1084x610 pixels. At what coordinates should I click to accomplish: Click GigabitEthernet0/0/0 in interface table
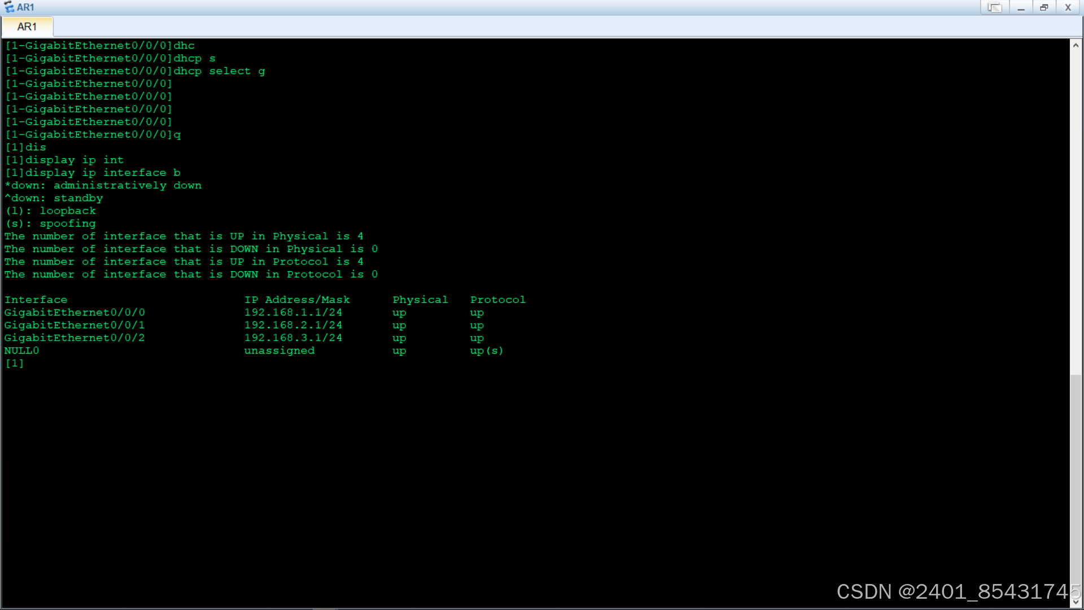click(x=75, y=312)
